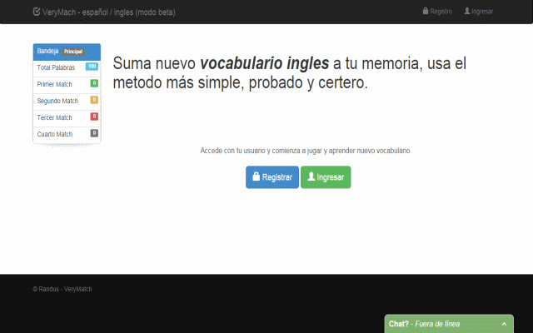Open the VeryMach español / ingles brand link
533x333 pixels.
[x=104, y=12]
